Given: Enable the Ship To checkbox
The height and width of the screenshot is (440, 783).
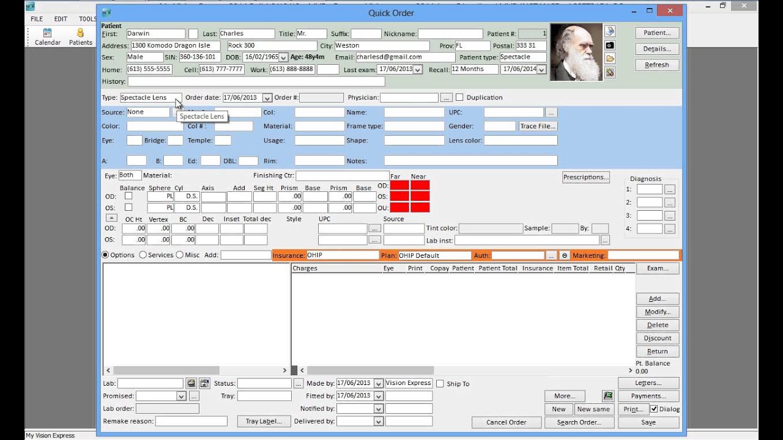Looking at the screenshot, I should tap(440, 384).
